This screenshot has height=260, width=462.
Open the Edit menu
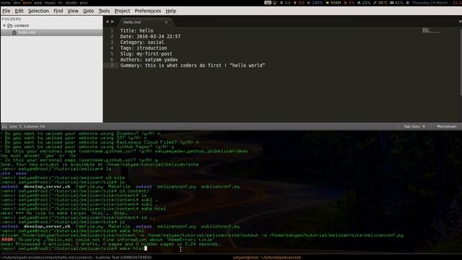click(19, 11)
